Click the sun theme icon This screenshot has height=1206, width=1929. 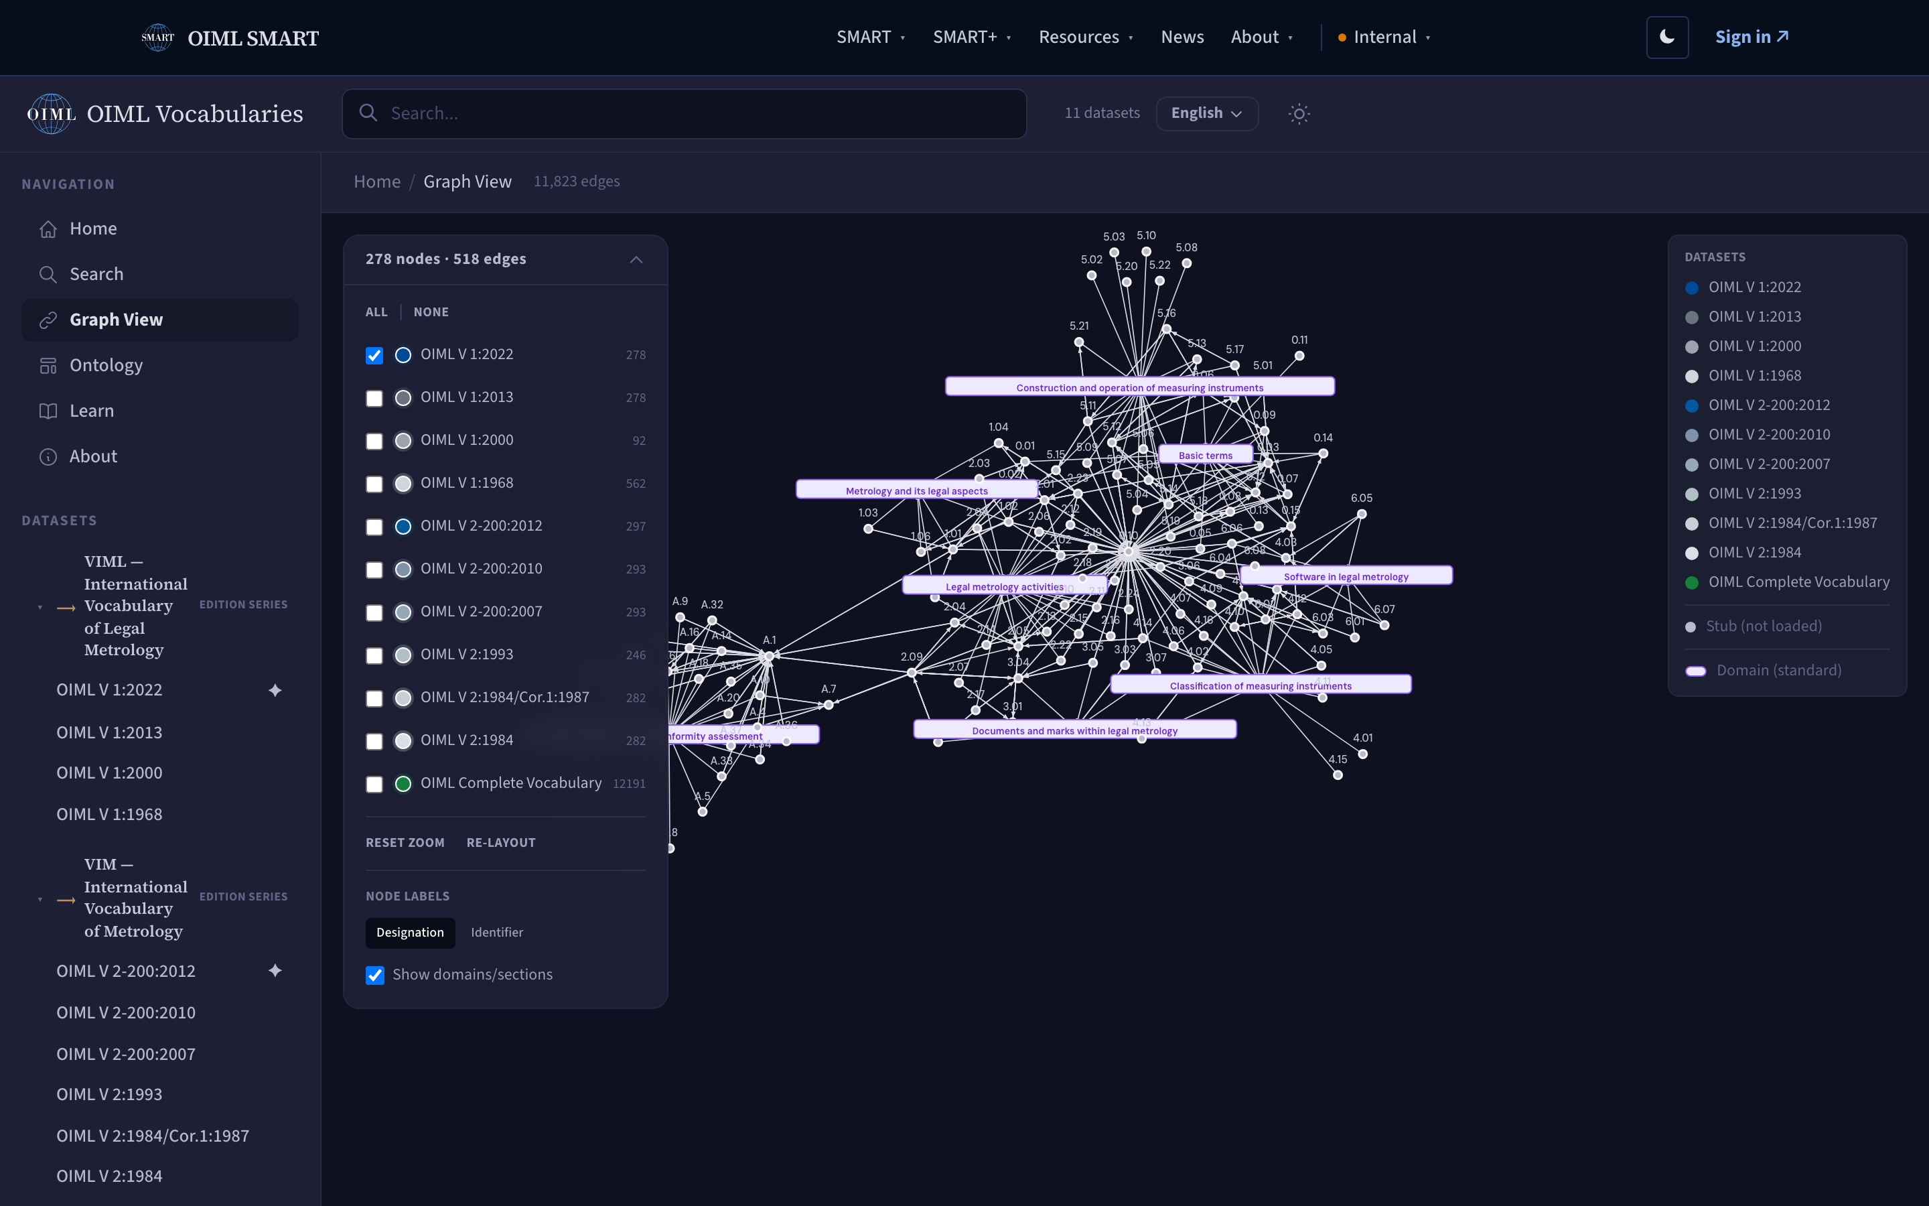pyautogui.click(x=1299, y=113)
